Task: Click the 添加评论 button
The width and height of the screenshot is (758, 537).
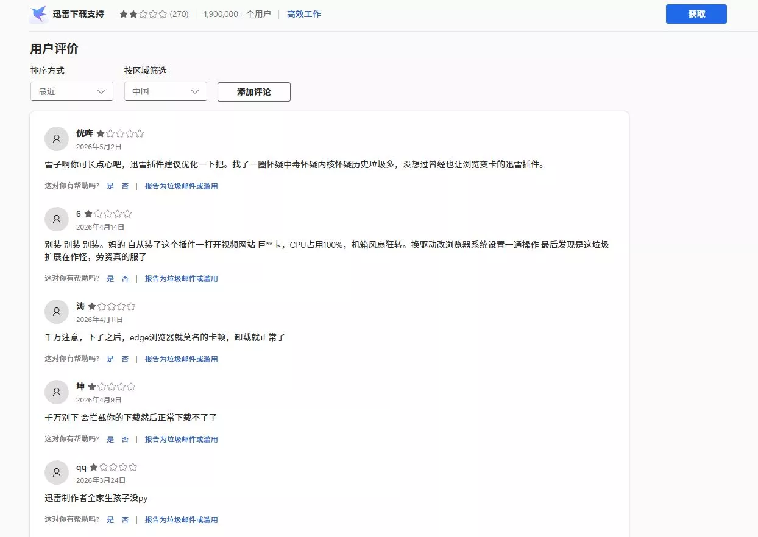Action: [x=254, y=92]
